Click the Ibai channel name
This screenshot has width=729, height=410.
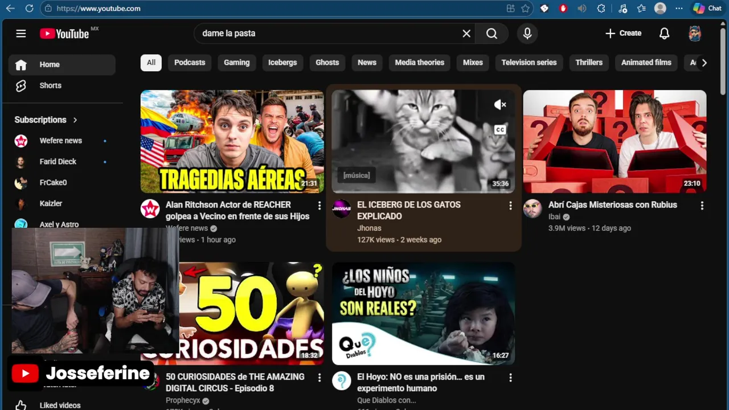[554, 217]
